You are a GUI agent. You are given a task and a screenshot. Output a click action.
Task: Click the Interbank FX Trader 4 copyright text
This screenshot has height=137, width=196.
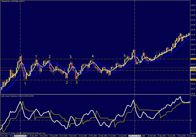(x=23, y=133)
